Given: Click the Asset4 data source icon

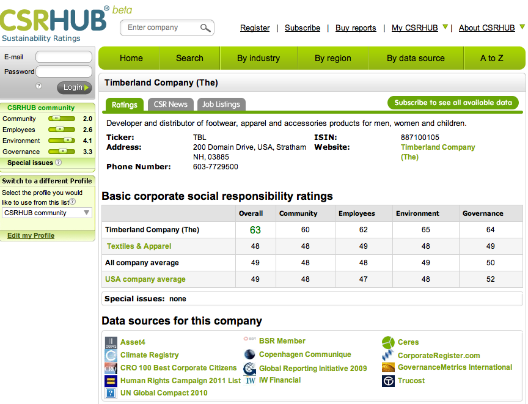Looking at the screenshot, I should pyautogui.click(x=111, y=342).
